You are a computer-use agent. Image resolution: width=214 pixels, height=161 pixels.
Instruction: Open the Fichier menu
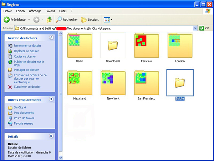click(7, 11)
